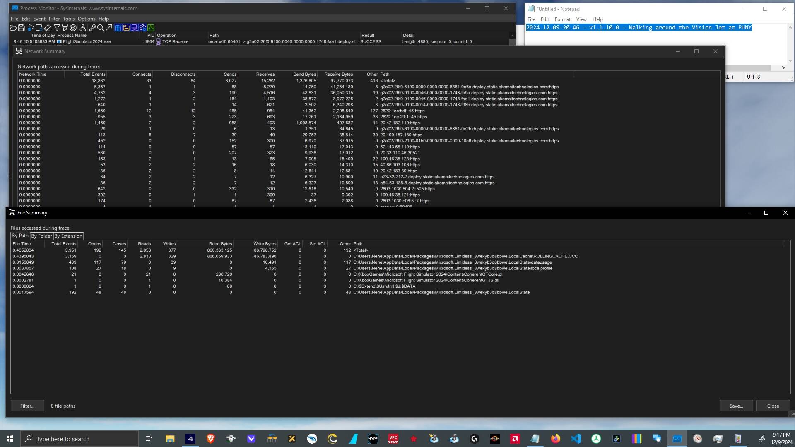Switch to the By Extension tab
795x447 pixels.
pyautogui.click(x=68, y=236)
